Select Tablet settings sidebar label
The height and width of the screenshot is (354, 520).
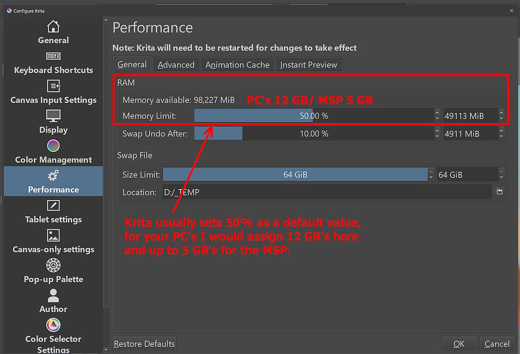coord(53,219)
